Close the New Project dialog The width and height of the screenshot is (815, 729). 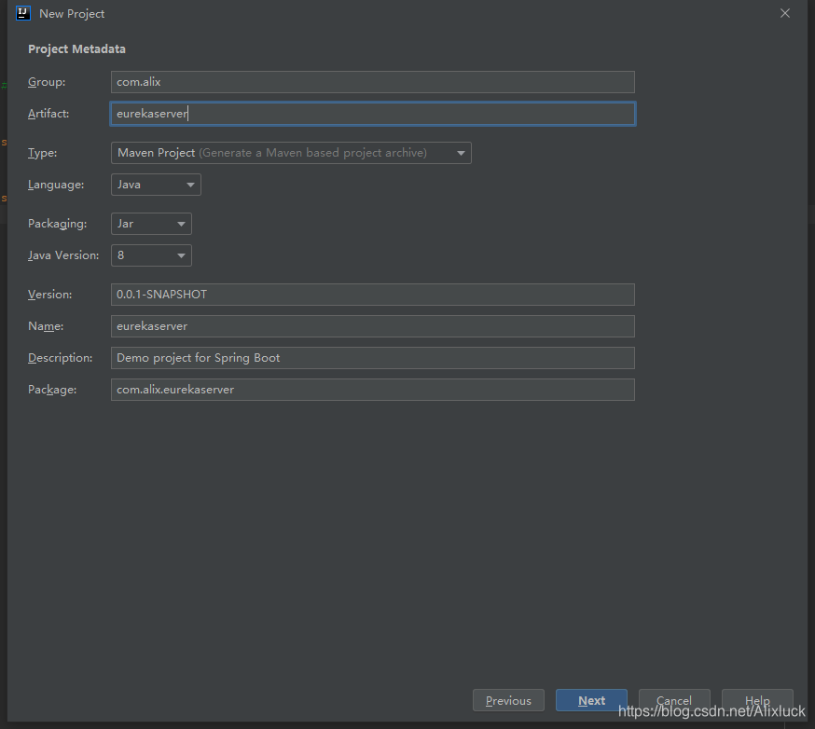click(x=785, y=13)
